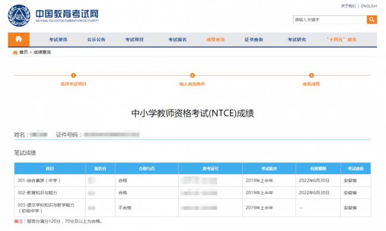Click 2019年上半年 in the 301 row
This screenshot has width=386, height=231.
[x=260, y=181]
